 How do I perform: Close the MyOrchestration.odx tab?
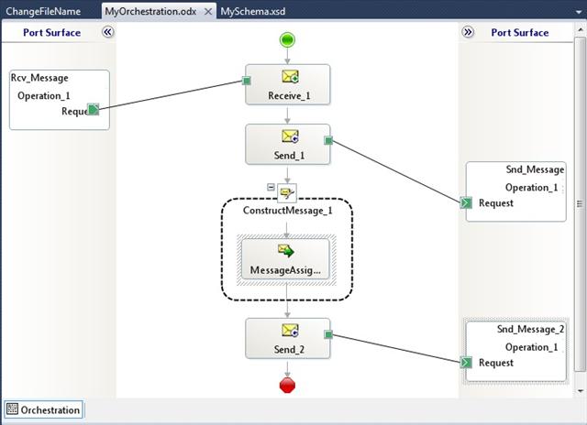[208, 12]
